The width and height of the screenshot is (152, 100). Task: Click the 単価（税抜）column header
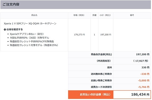79,15
